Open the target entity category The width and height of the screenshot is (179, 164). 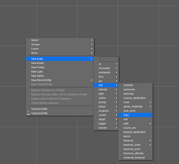[x=106, y=119]
